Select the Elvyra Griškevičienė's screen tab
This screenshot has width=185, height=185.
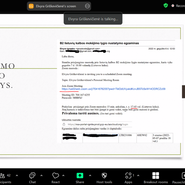click(x=56, y=6)
